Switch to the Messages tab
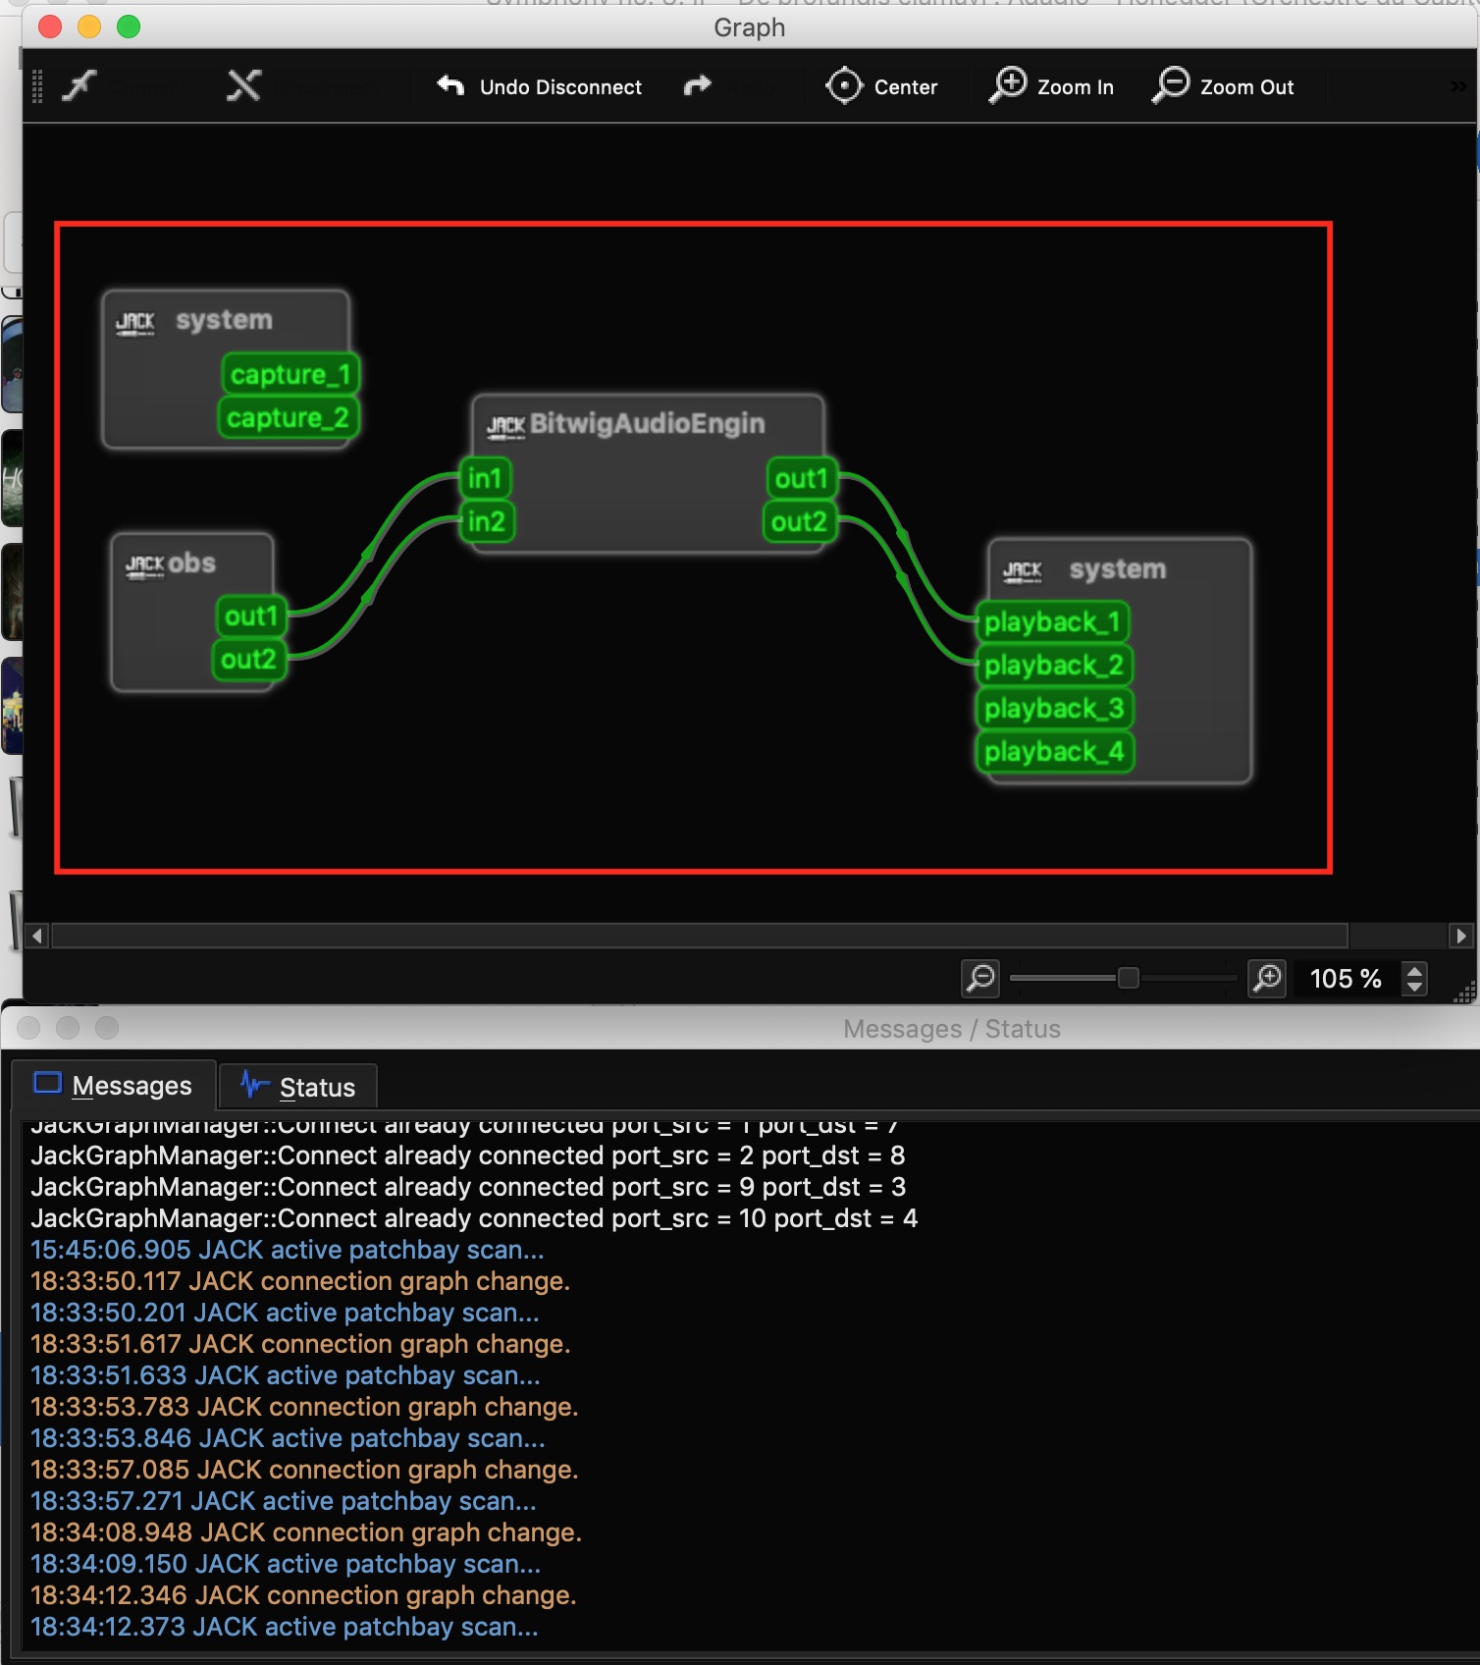The width and height of the screenshot is (1480, 1665). coord(113,1086)
